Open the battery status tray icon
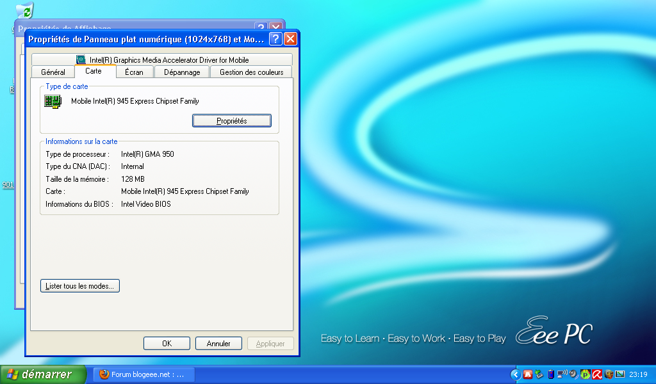Screen dimensions: 656x384 coord(551,374)
